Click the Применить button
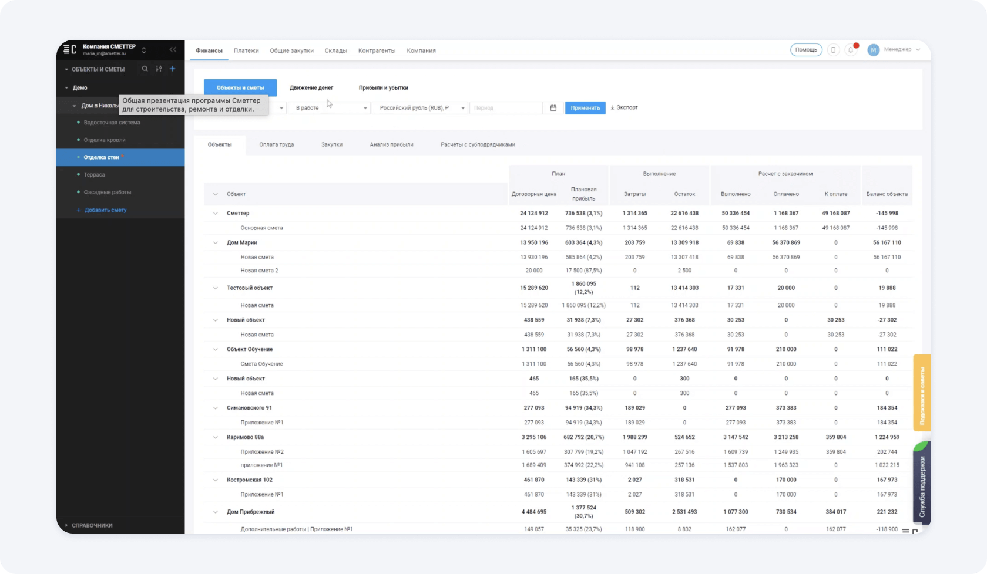The image size is (987, 574). [585, 108]
